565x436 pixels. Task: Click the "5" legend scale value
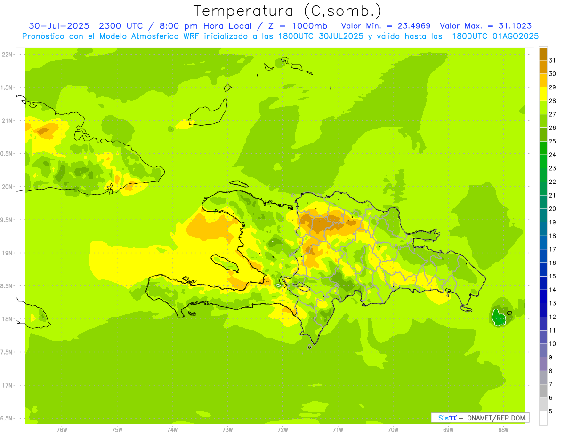click(551, 412)
